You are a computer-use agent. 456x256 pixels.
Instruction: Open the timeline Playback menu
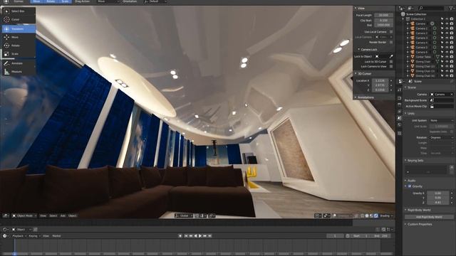pos(19,236)
